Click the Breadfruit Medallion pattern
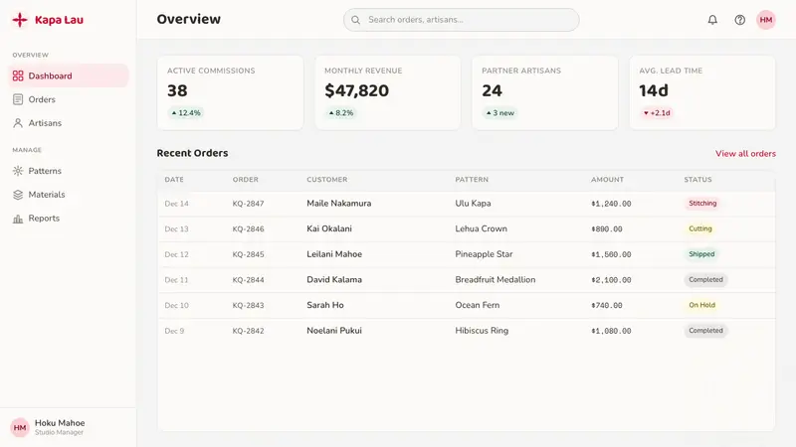The height and width of the screenshot is (447, 796). click(495, 279)
